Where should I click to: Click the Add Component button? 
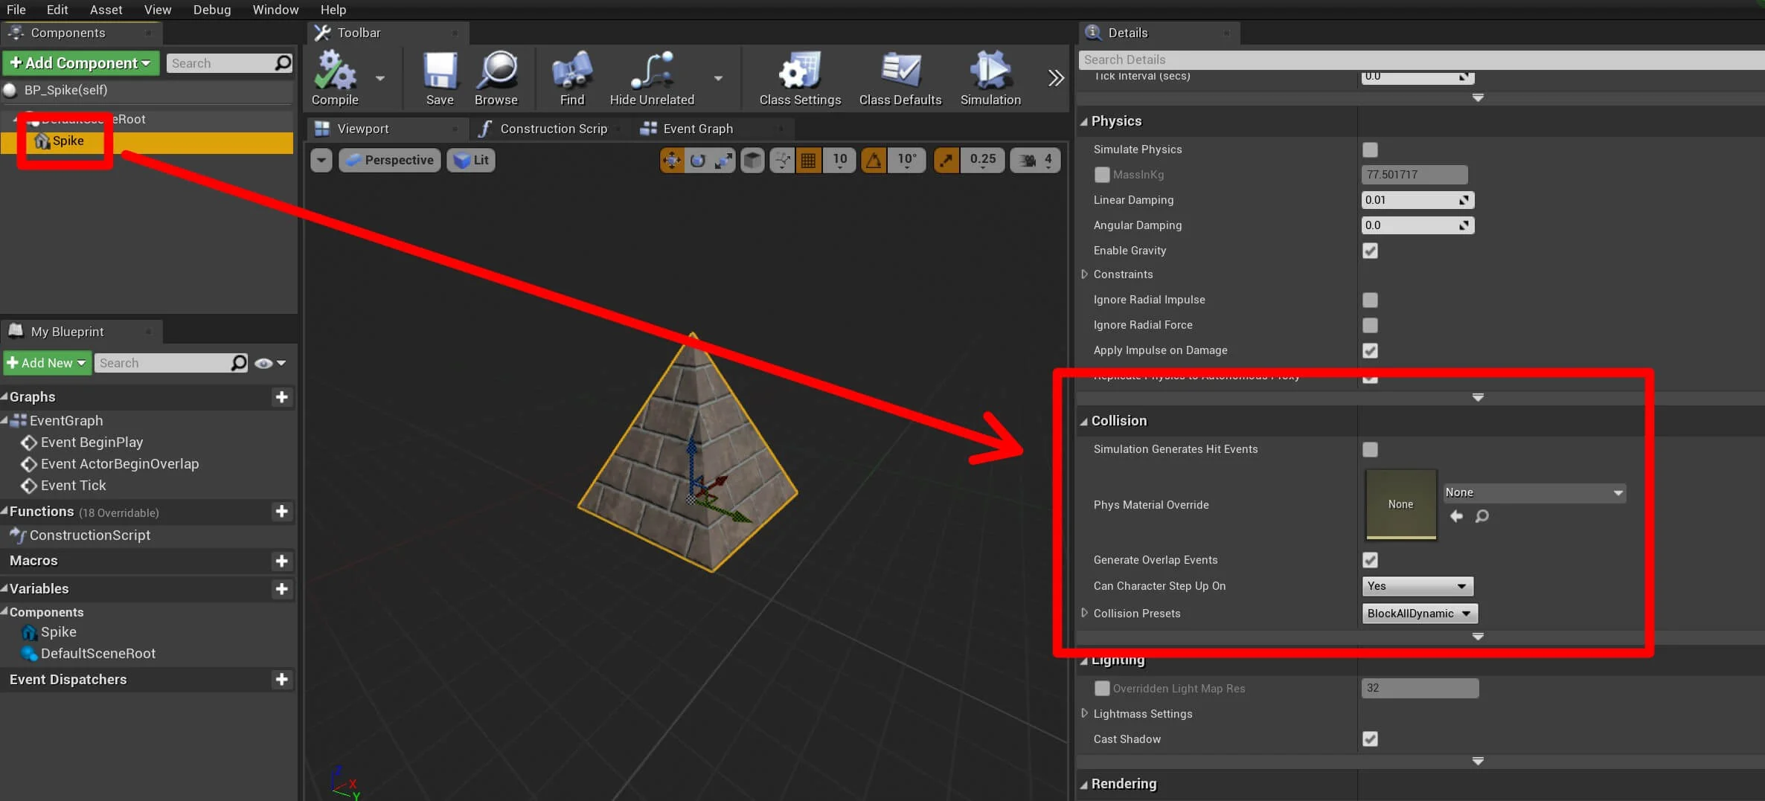pos(80,63)
